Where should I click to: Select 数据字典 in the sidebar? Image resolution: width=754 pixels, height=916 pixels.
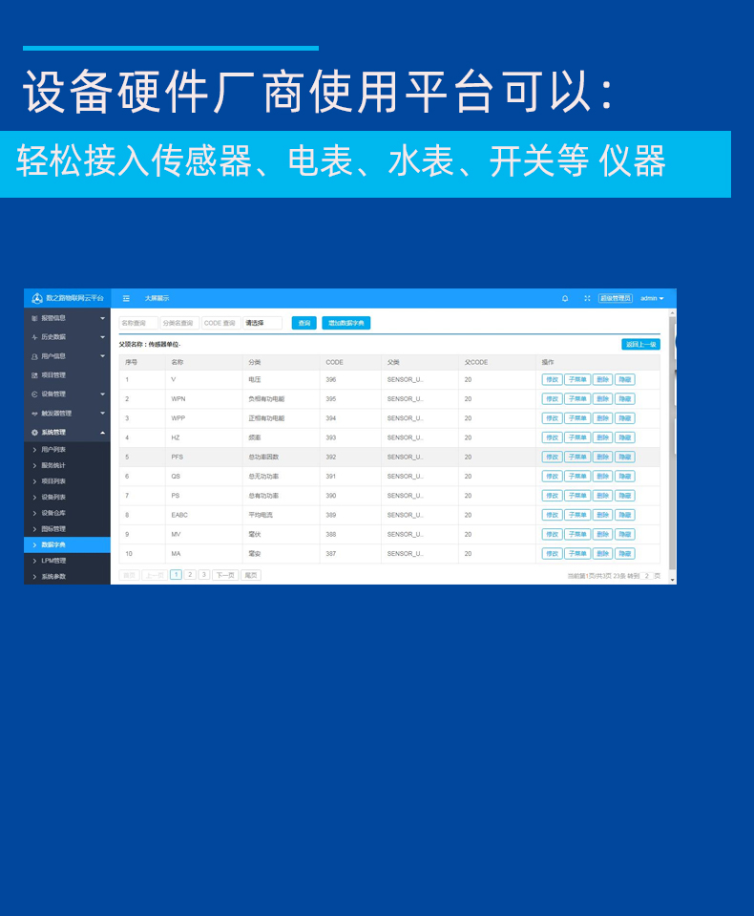54,544
